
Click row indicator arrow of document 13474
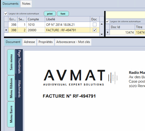108,32
